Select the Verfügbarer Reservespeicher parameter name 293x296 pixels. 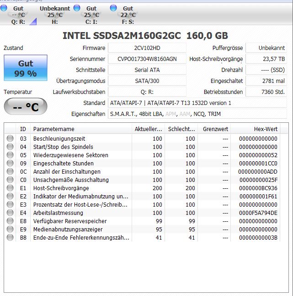[x=70, y=221]
